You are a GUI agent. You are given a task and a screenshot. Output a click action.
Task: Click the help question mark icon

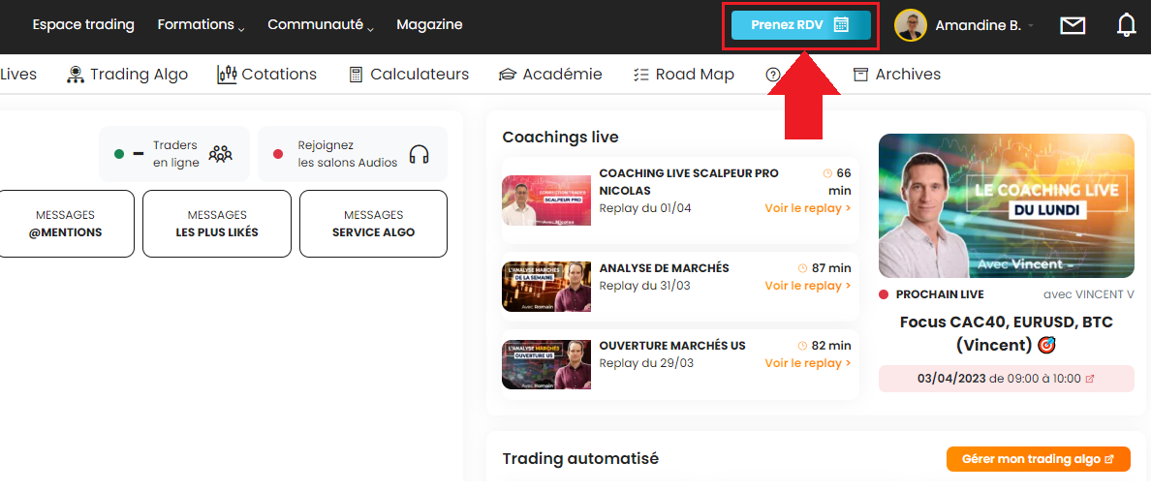pyautogui.click(x=772, y=75)
